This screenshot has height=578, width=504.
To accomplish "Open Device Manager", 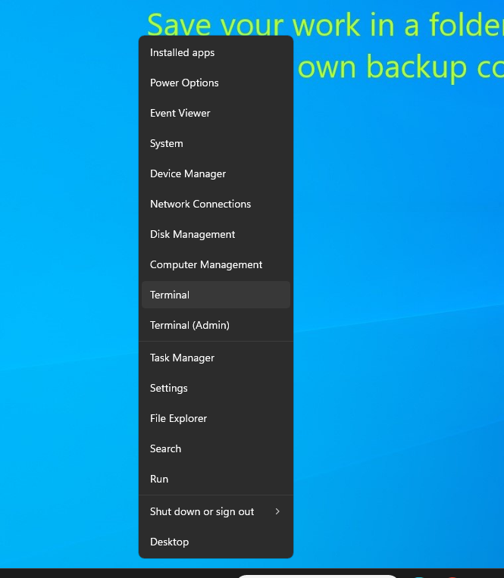I will click(188, 173).
